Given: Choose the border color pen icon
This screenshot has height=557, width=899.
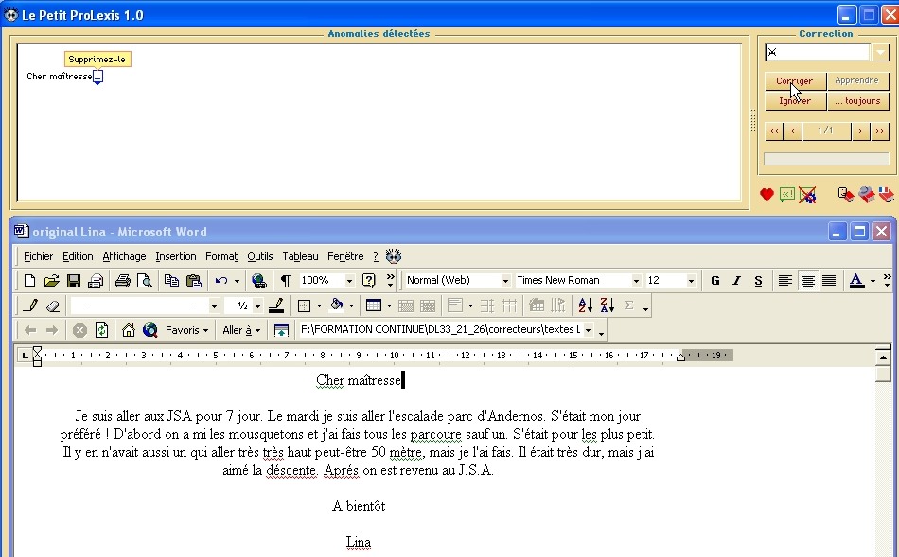Looking at the screenshot, I should coord(276,305).
